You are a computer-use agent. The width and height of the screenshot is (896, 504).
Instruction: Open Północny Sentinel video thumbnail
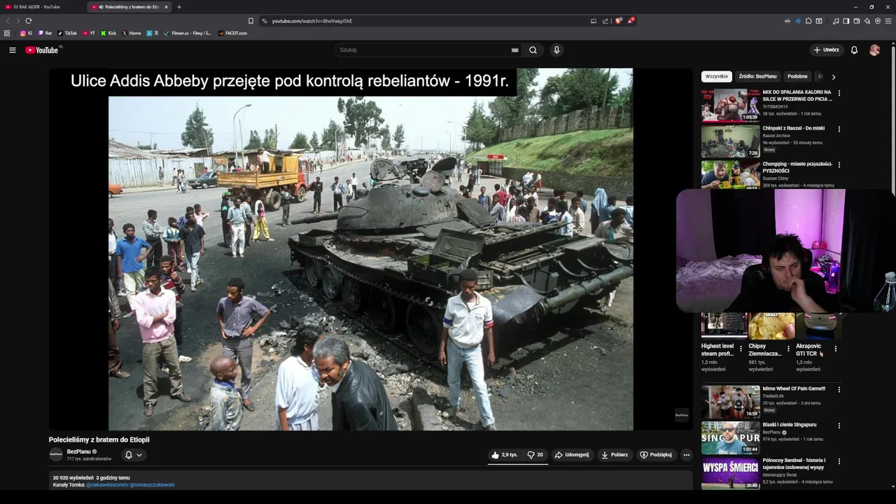tap(731, 474)
